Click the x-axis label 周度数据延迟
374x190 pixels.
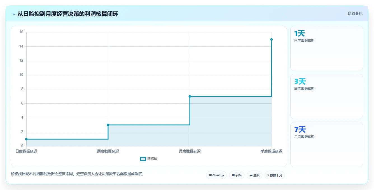[x=108, y=151]
